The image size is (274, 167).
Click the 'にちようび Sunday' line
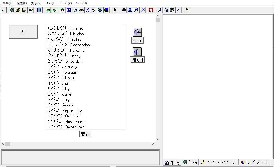(66, 28)
